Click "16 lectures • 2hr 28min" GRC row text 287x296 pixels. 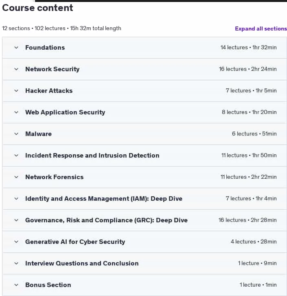click(x=248, y=220)
